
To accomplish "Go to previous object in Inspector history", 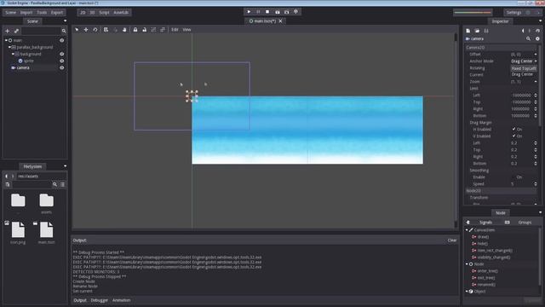I will 522,31.
